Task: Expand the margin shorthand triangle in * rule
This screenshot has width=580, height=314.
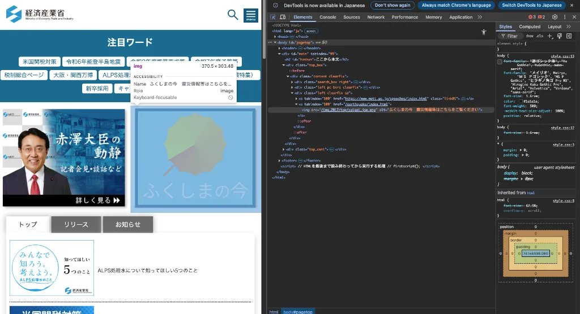Action: coord(521,150)
